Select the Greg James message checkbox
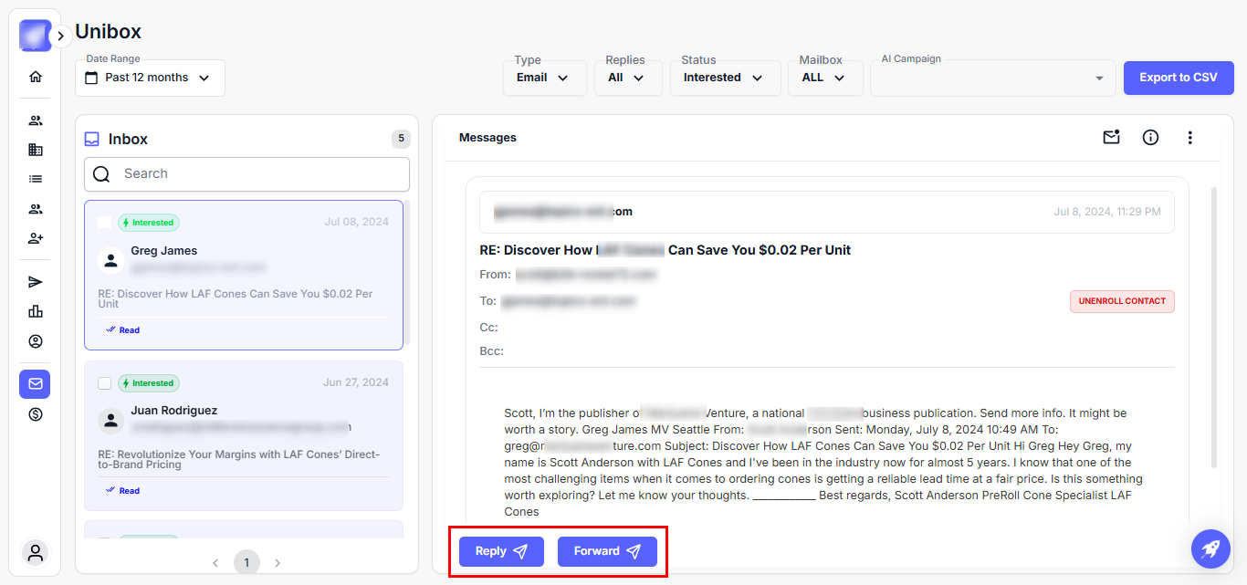 (x=105, y=223)
